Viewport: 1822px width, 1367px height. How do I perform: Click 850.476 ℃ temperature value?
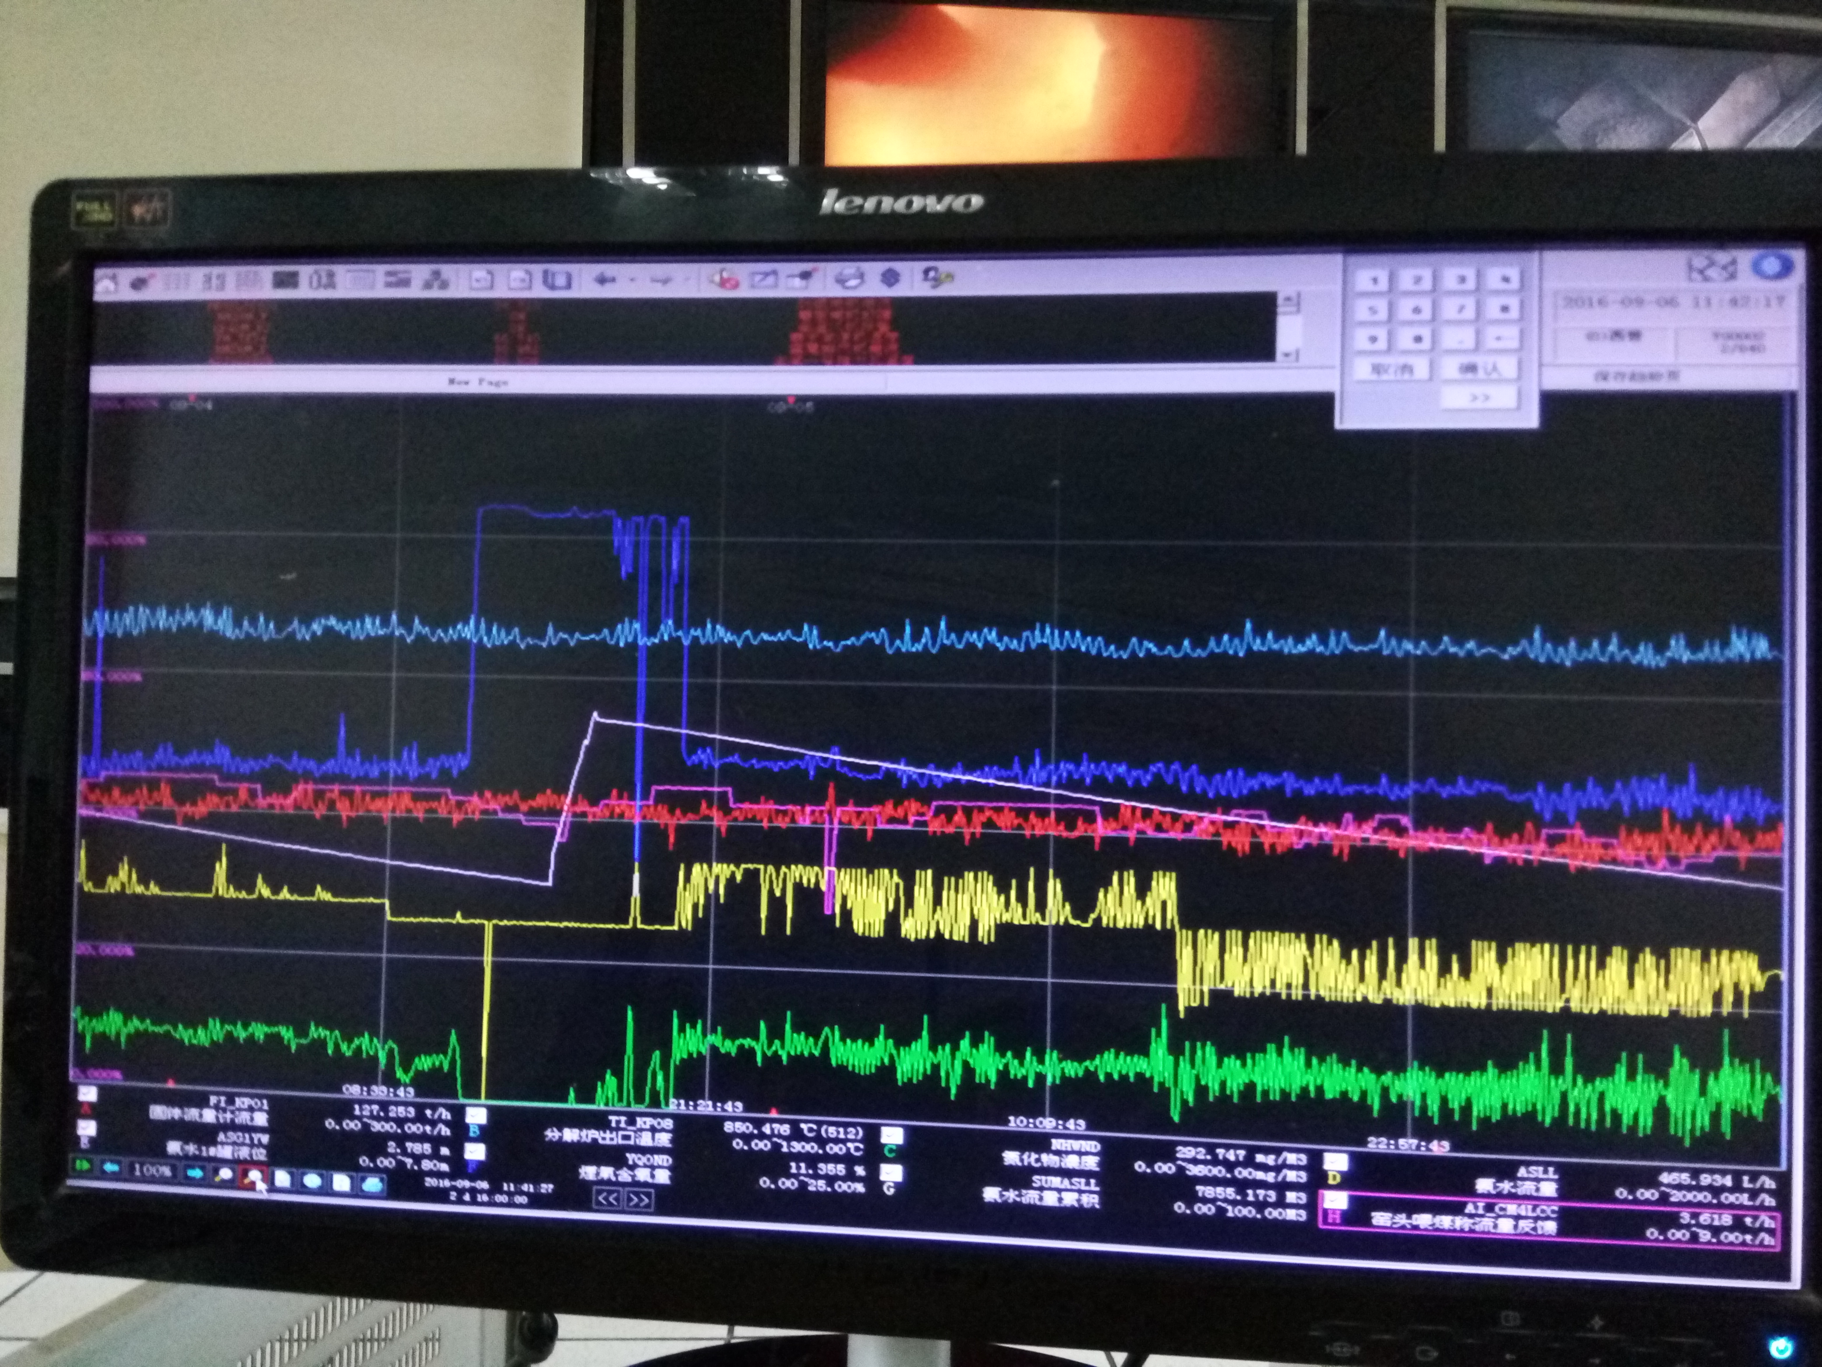coord(793,1130)
